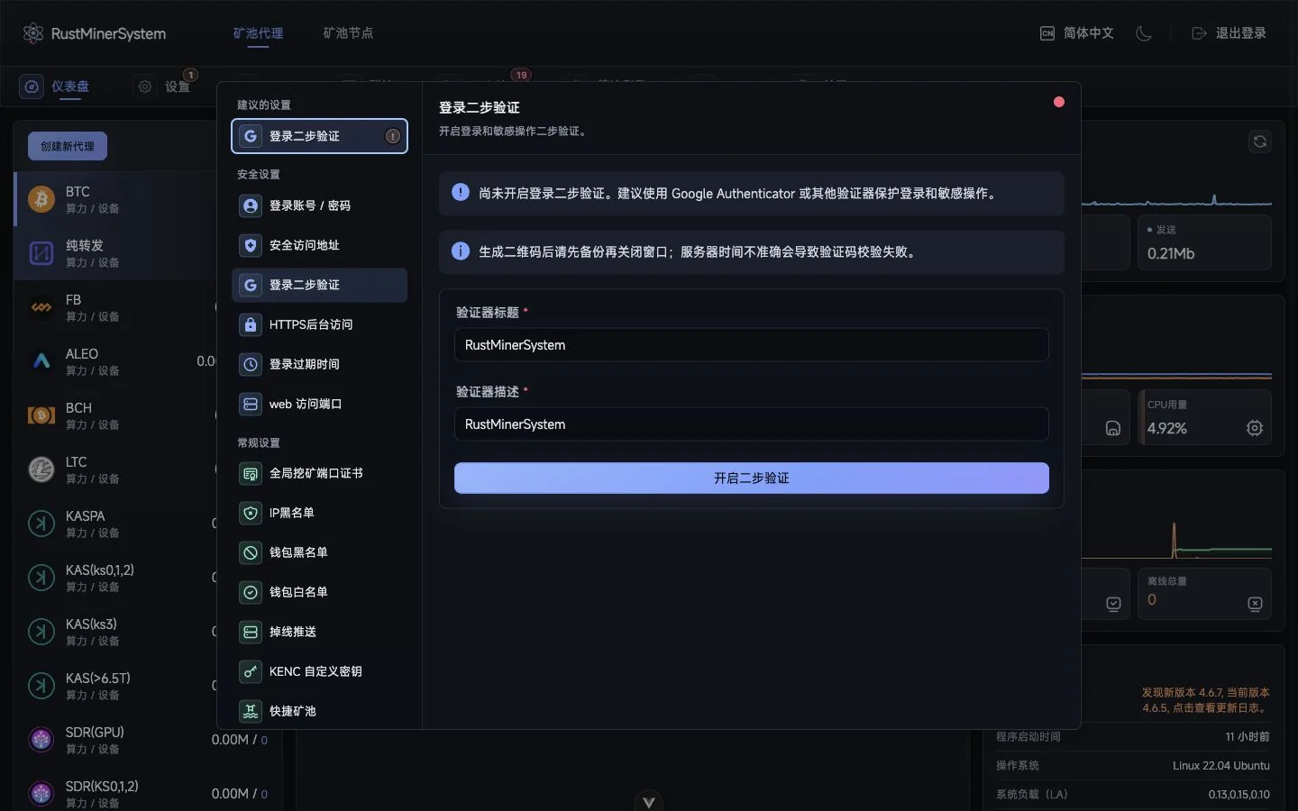Select the BCH coin icon

41,415
